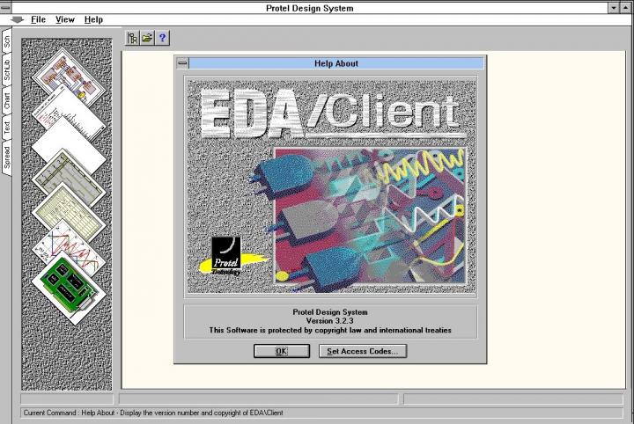Select the Chart side tab
Image resolution: width=634 pixels, height=424 pixels.
[x=7, y=99]
